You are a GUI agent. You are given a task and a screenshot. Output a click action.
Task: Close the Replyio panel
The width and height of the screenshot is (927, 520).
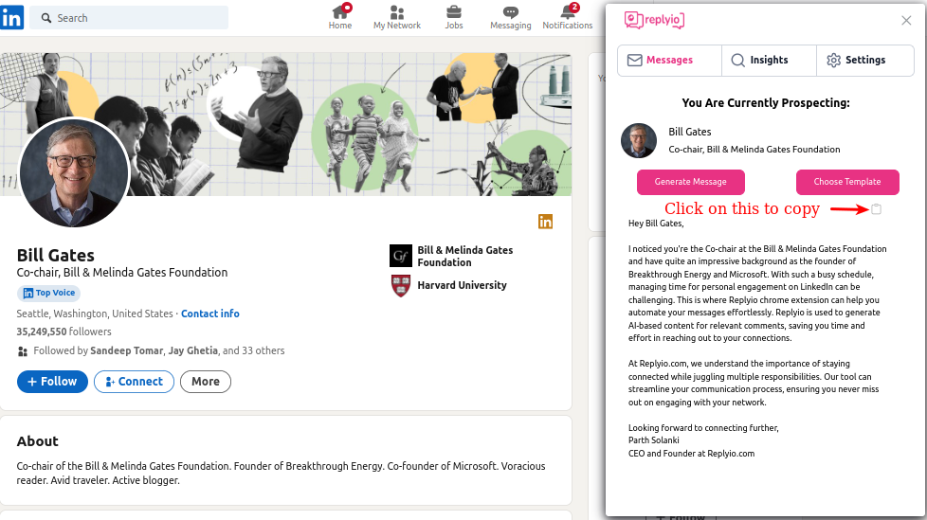coord(906,20)
